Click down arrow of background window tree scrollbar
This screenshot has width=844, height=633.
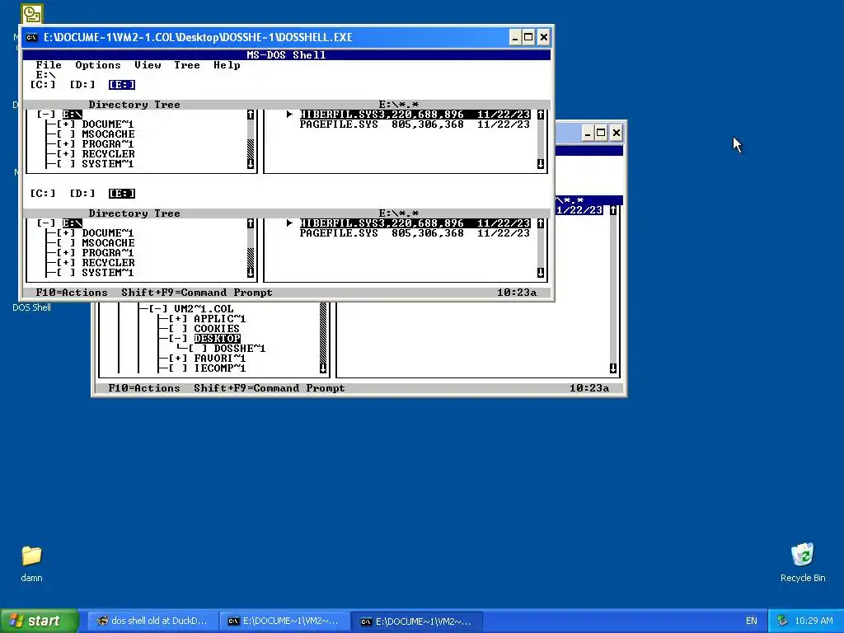(323, 368)
